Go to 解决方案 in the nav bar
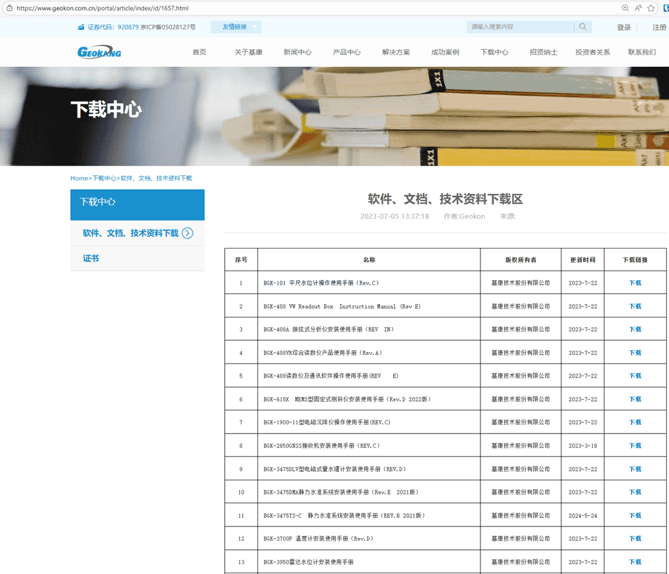Image resolution: width=669 pixels, height=574 pixels. tap(396, 52)
